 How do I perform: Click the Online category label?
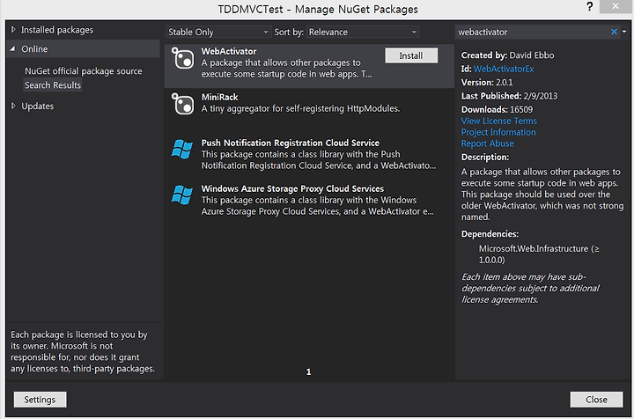(x=34, y=49)
